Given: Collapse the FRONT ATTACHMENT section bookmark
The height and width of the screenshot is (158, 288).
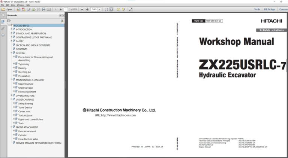Looking at the screenshot, I should coord(11,127).
